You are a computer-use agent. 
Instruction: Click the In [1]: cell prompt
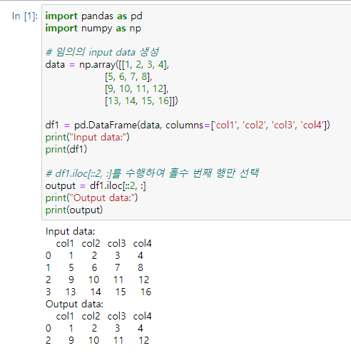pyautogui.click(x=25, y=16)
